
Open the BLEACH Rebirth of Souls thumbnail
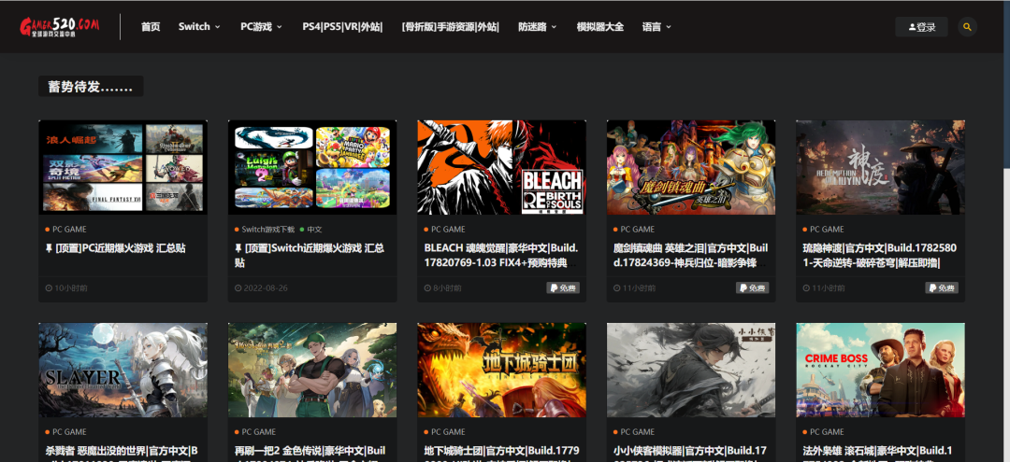coord(502,167)
